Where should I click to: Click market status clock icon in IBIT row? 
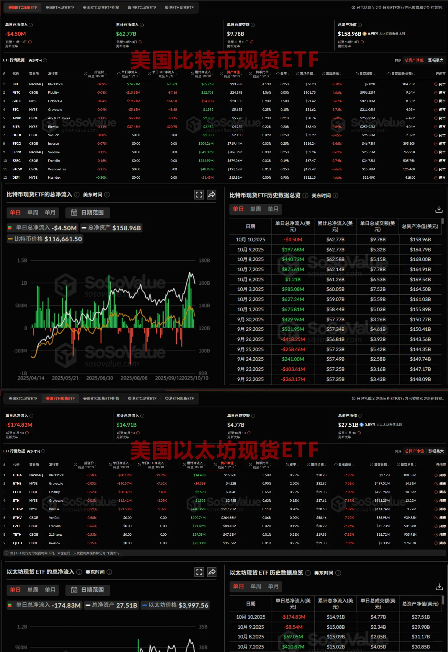point(436,84)
